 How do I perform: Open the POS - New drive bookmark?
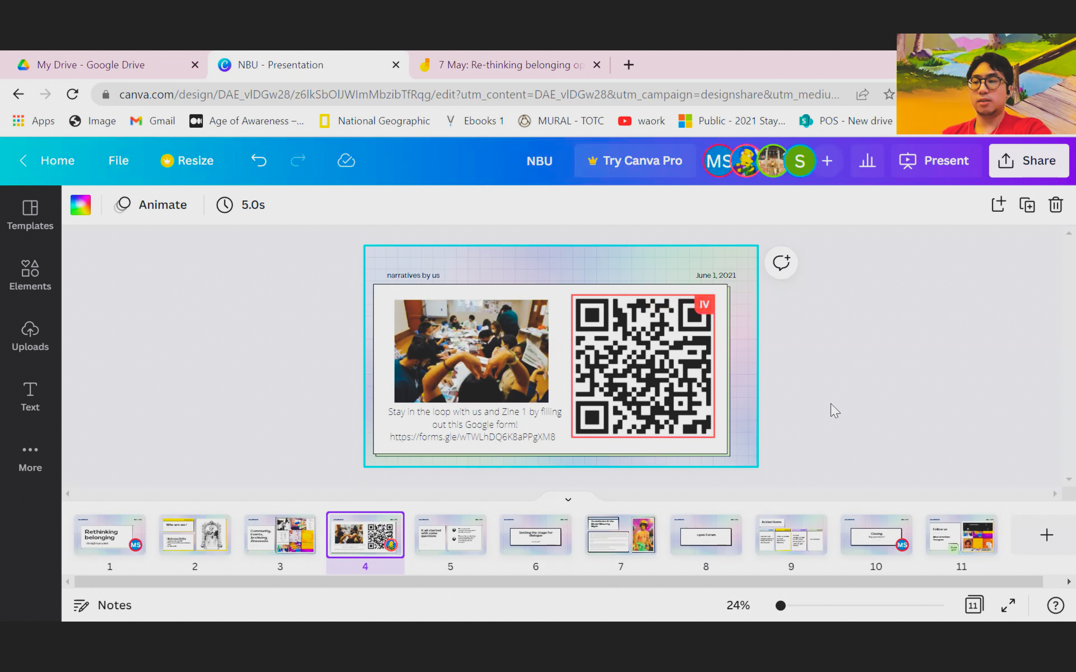tap(846, 121)
